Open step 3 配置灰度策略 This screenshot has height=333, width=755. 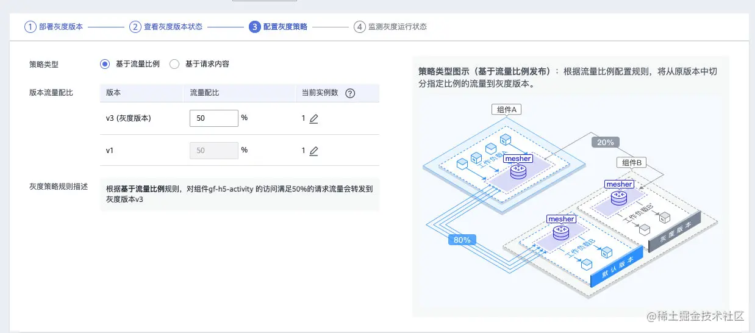(278, 27)
